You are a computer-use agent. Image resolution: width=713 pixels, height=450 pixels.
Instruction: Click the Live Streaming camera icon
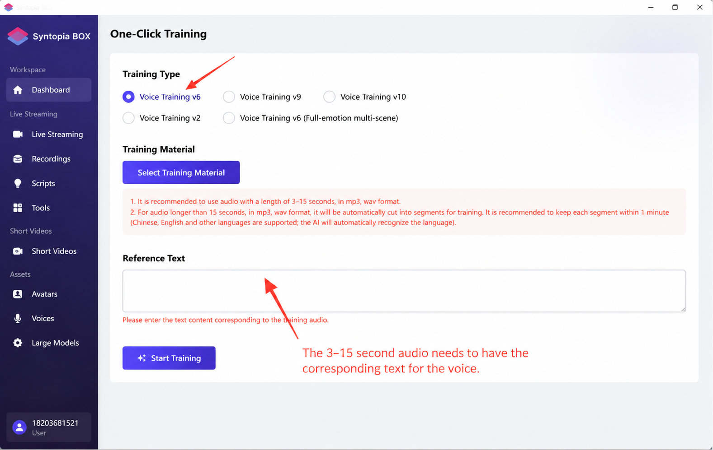(18, 134)
